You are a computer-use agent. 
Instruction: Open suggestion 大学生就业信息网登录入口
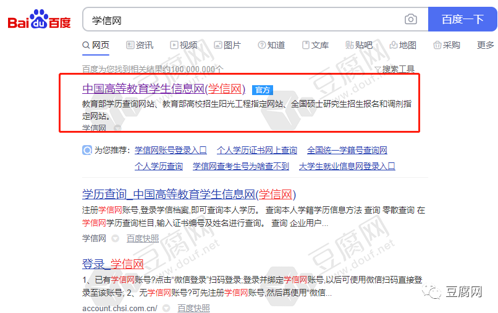tap(347, 166)
